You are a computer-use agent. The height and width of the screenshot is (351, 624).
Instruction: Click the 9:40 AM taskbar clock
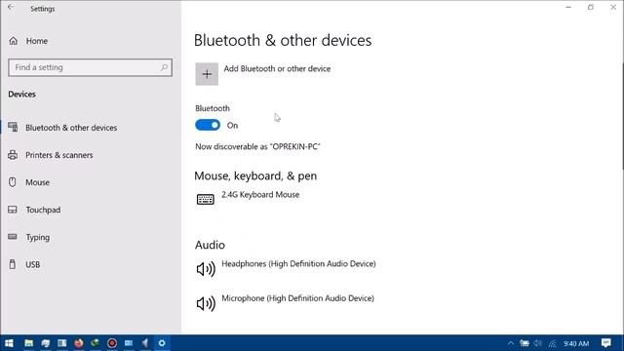(x=576, y=343)
